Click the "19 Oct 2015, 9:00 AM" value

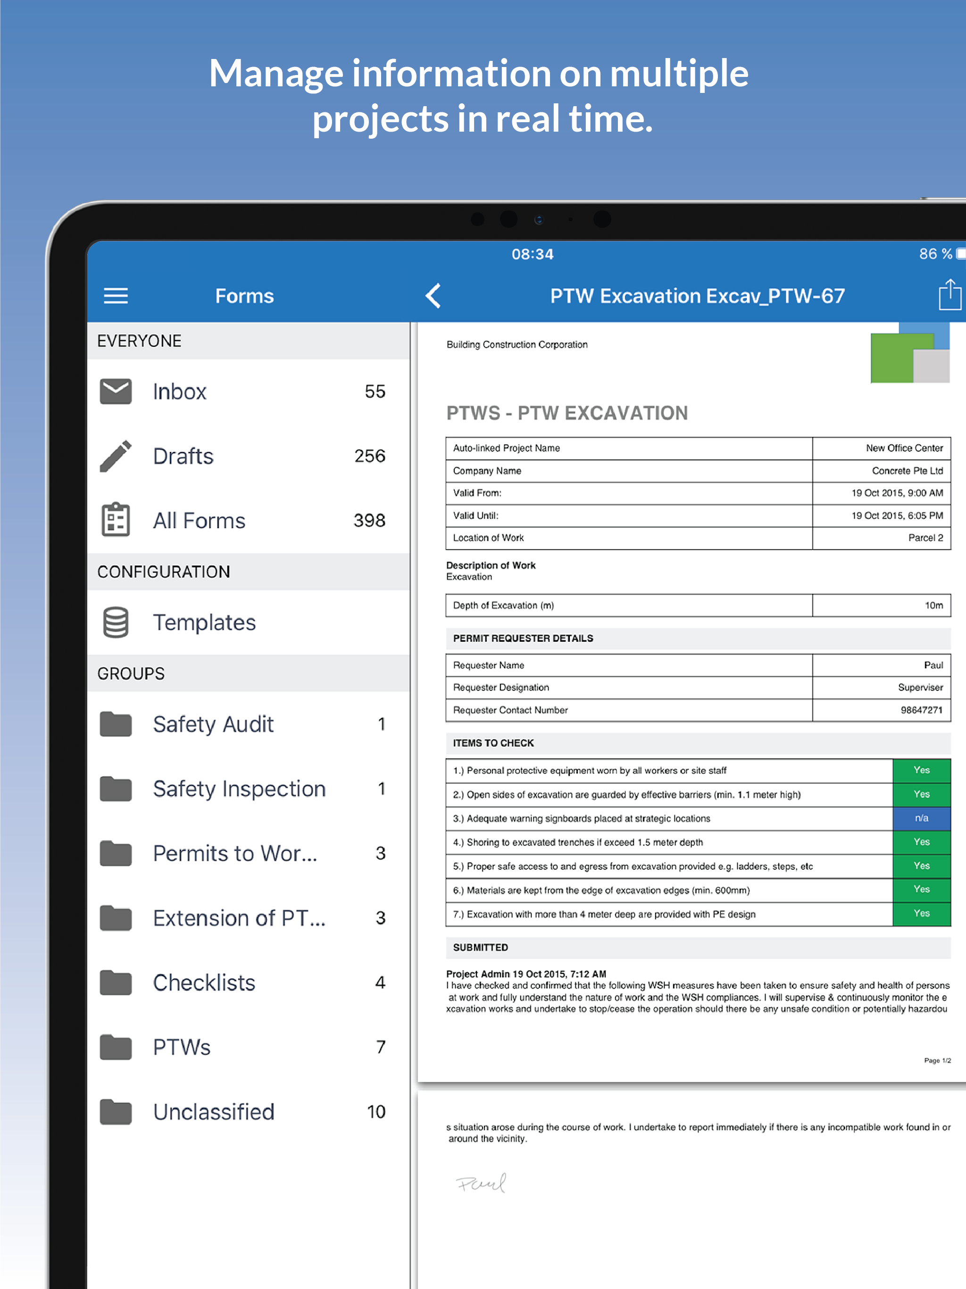coord(897,493)
